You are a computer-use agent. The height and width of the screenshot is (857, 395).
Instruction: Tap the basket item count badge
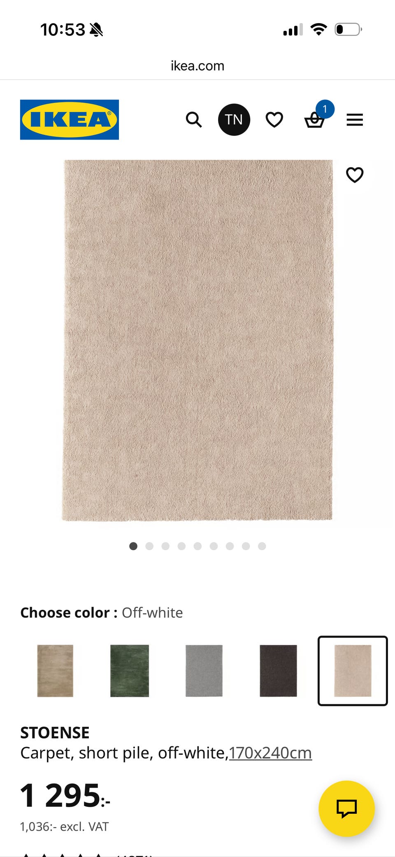[x=325, y=109]
